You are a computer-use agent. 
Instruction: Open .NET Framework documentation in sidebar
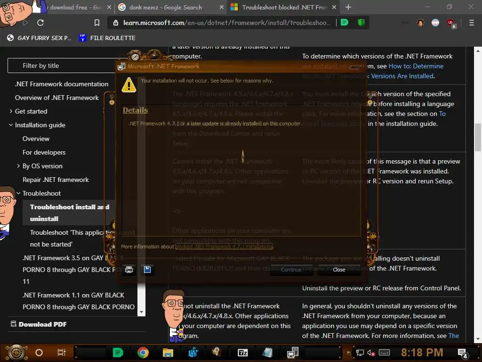click(62, 84)
